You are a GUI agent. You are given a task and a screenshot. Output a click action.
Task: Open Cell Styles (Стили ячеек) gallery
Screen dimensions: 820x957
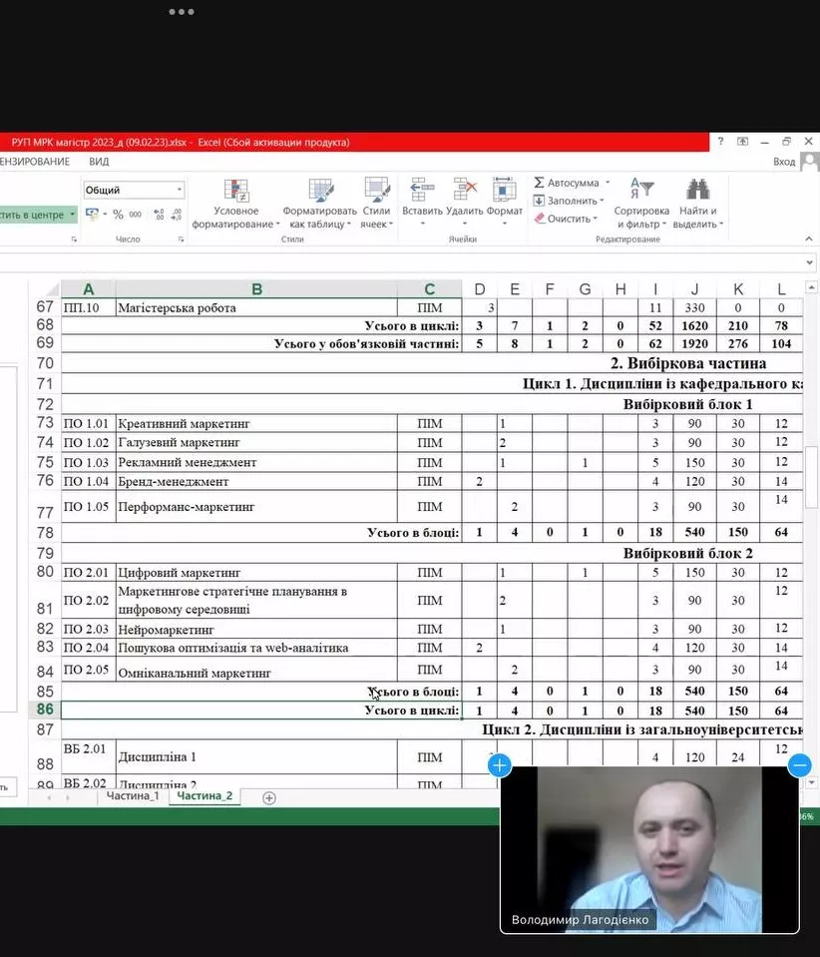point(376,191)
